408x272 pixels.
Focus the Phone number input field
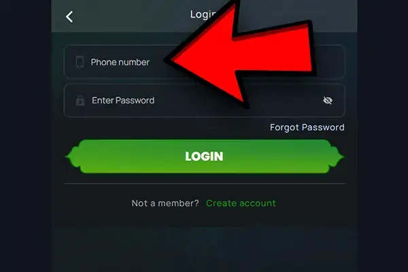click(x=204, y=62)
